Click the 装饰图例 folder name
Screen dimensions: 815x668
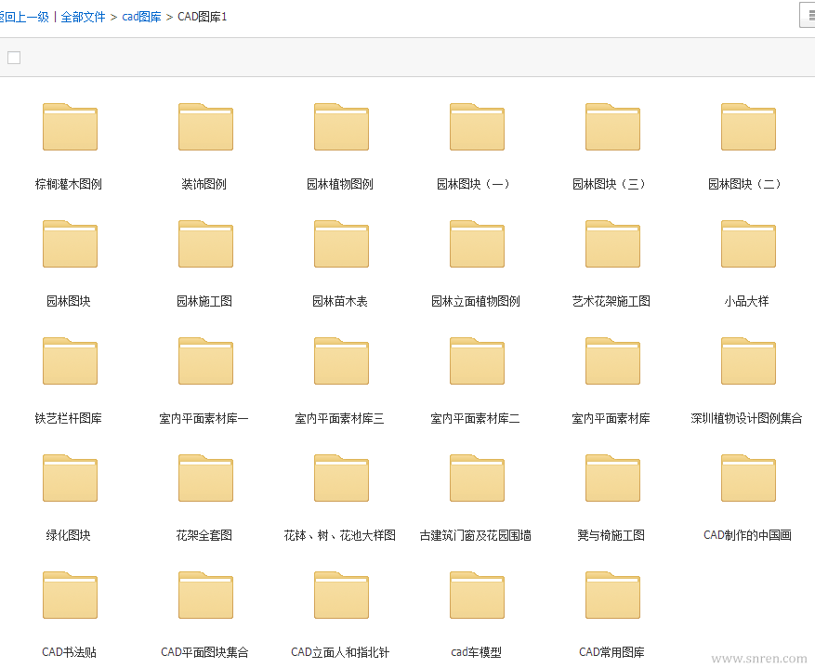pyautogui.click(x=204, y=184)
